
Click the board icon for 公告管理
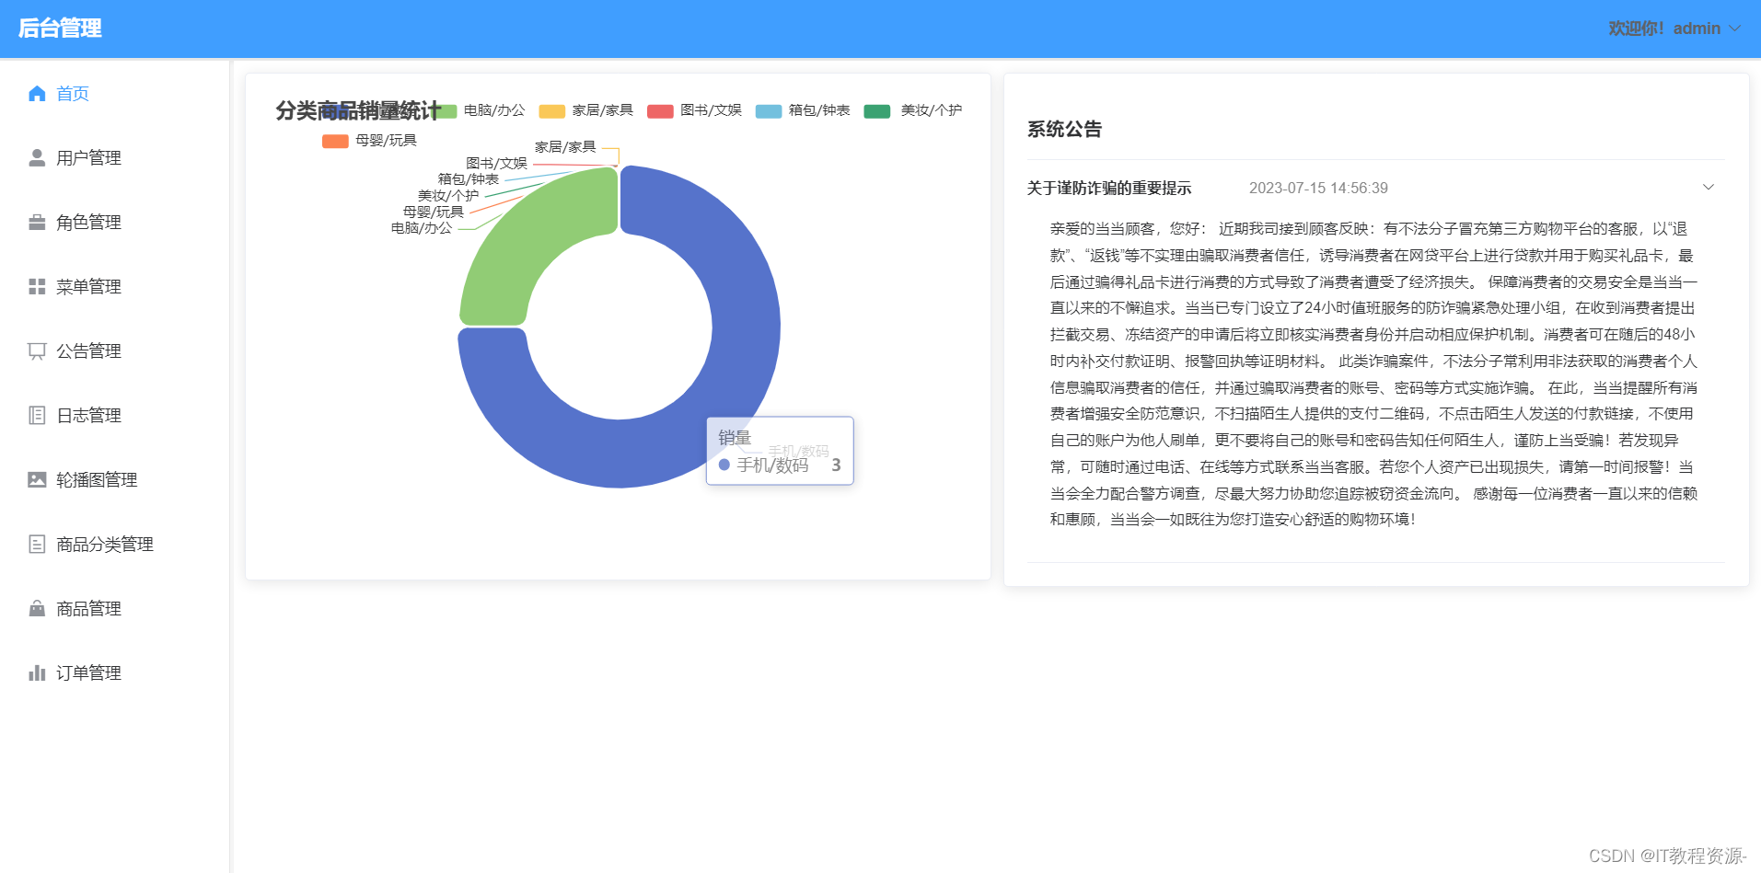click(x=37, y=351)
